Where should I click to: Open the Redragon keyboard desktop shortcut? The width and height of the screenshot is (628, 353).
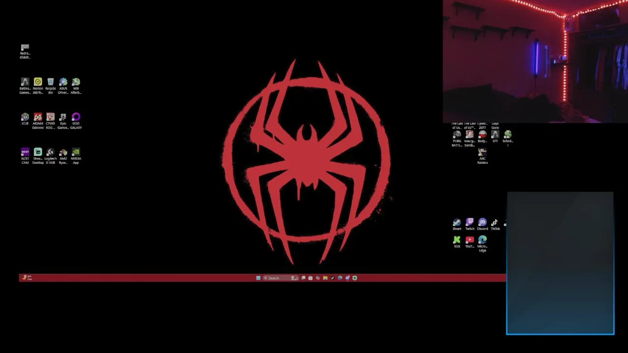click(x=25, y=51)
